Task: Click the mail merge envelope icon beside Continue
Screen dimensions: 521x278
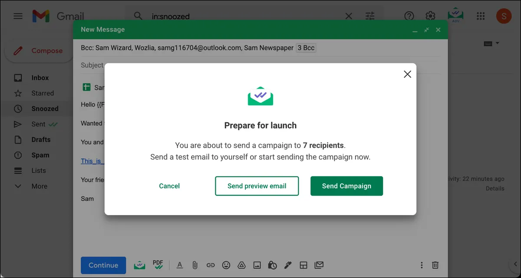Action: (x=139, y=265)
